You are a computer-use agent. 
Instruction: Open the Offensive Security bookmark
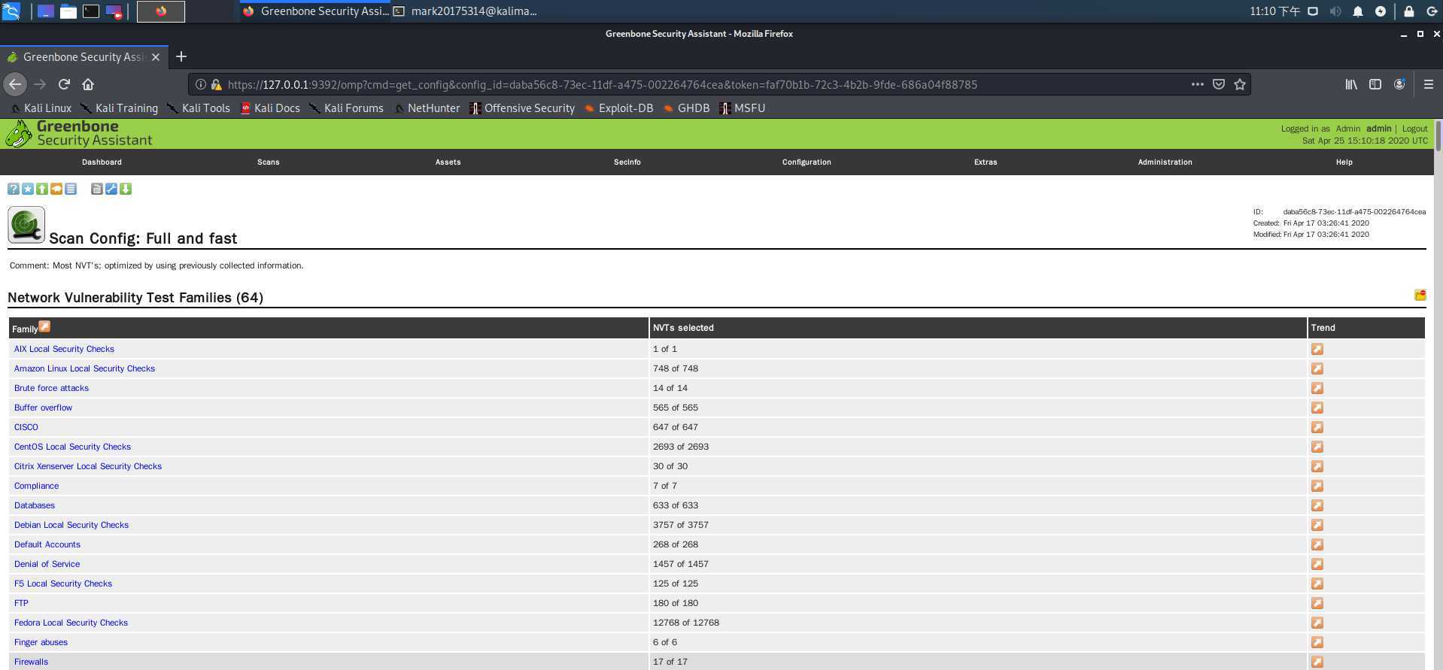click(522, 108)
